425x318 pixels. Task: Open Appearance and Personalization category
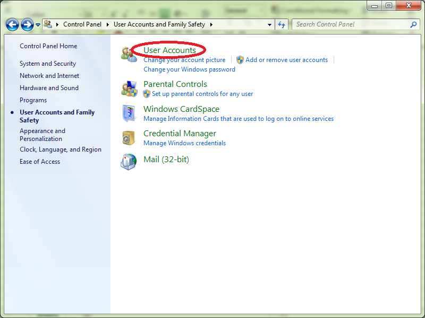[x=42, y=135]
